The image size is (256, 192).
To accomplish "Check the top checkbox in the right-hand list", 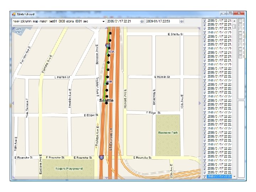I will point(240,21).
